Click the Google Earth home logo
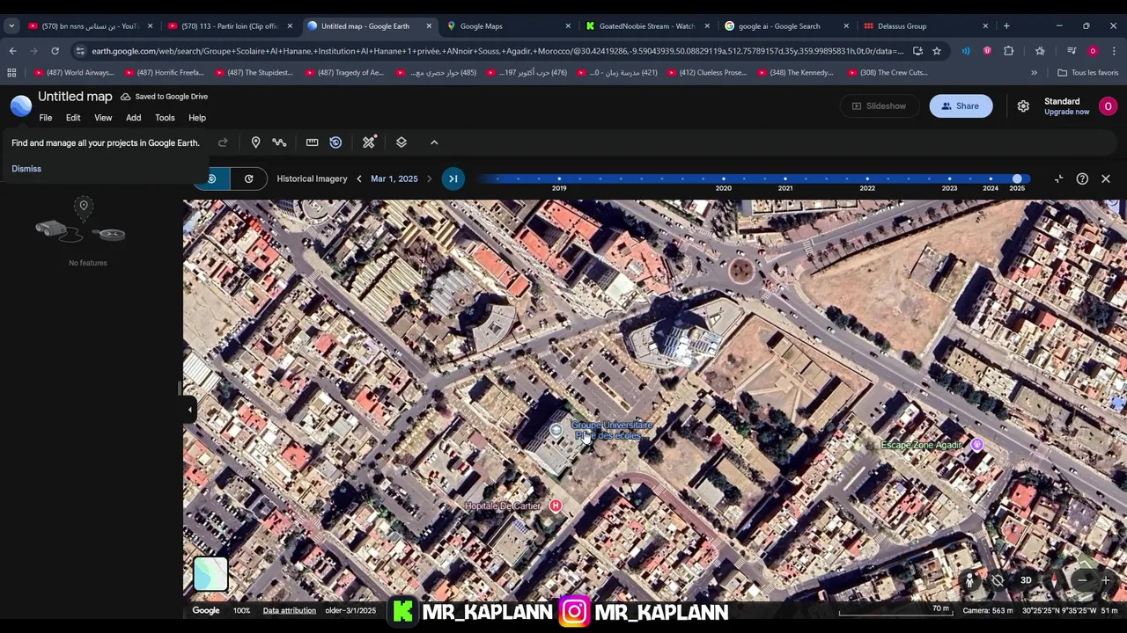The height and width of the screenshot is (633, 1127). [x=20, y=105]
